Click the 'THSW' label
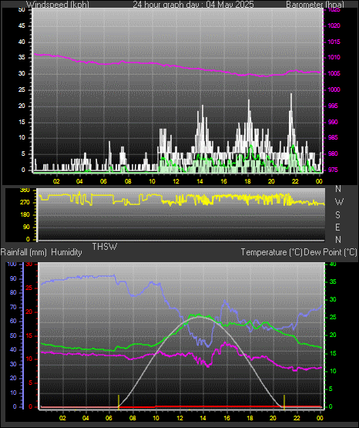Image resolution: width=359 pixels, height=428 pixels. tap(105, 247)
